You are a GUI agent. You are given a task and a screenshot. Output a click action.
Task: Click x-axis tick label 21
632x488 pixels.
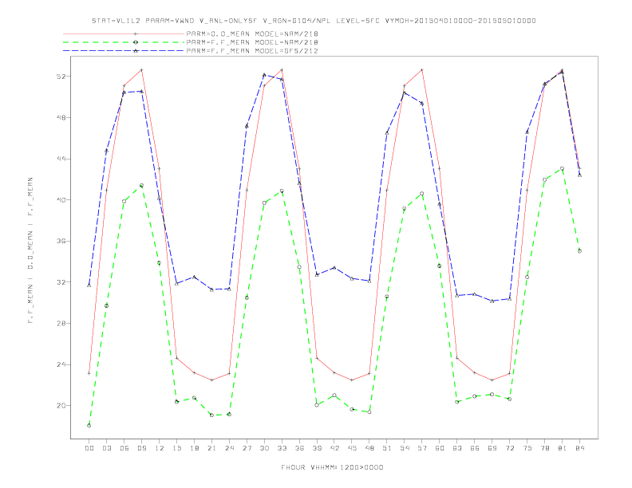pyautogui.click(x=211, y=448)
